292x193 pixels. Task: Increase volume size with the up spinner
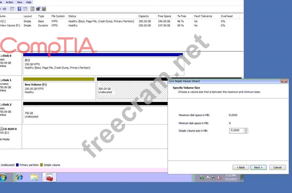tap(246, 129)
